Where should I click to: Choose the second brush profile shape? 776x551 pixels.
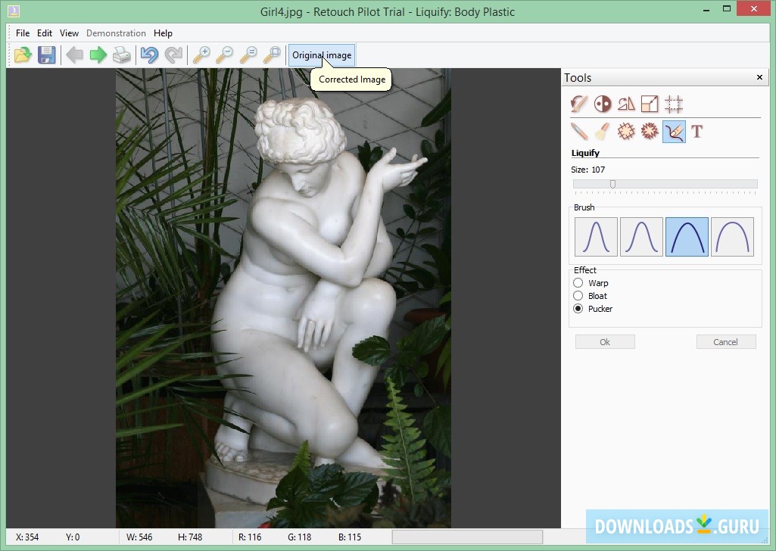[x=641, y=237]
